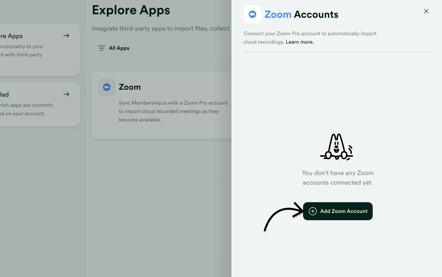Click the empty state message text
Viewport: 442px width, 277px height.
tap(338, 177)
